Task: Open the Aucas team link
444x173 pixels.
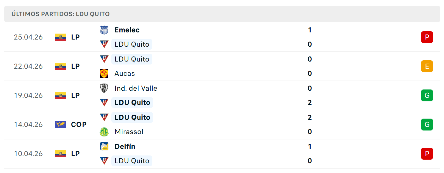Action: point(125,73)
